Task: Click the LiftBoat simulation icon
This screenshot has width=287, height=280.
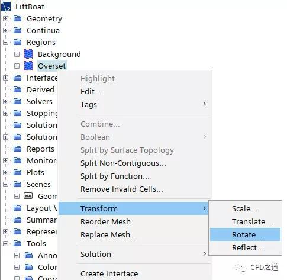Action: (x=6, y=7)
